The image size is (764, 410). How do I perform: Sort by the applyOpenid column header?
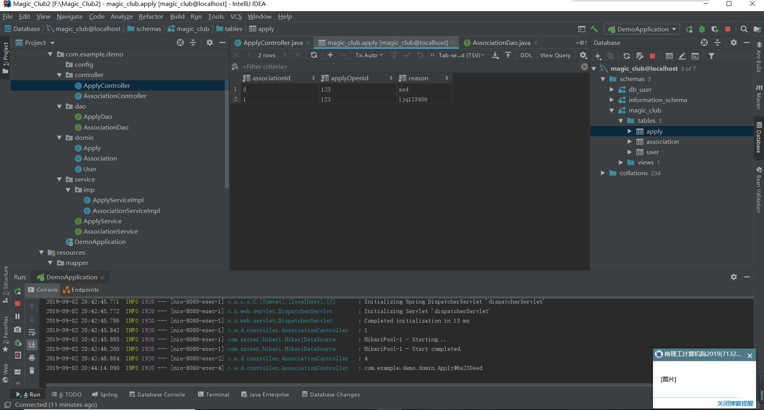357,78
